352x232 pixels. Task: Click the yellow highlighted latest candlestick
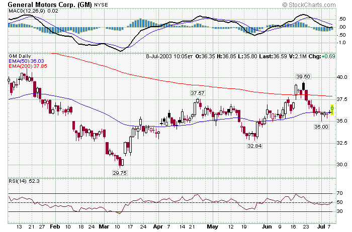332,109
